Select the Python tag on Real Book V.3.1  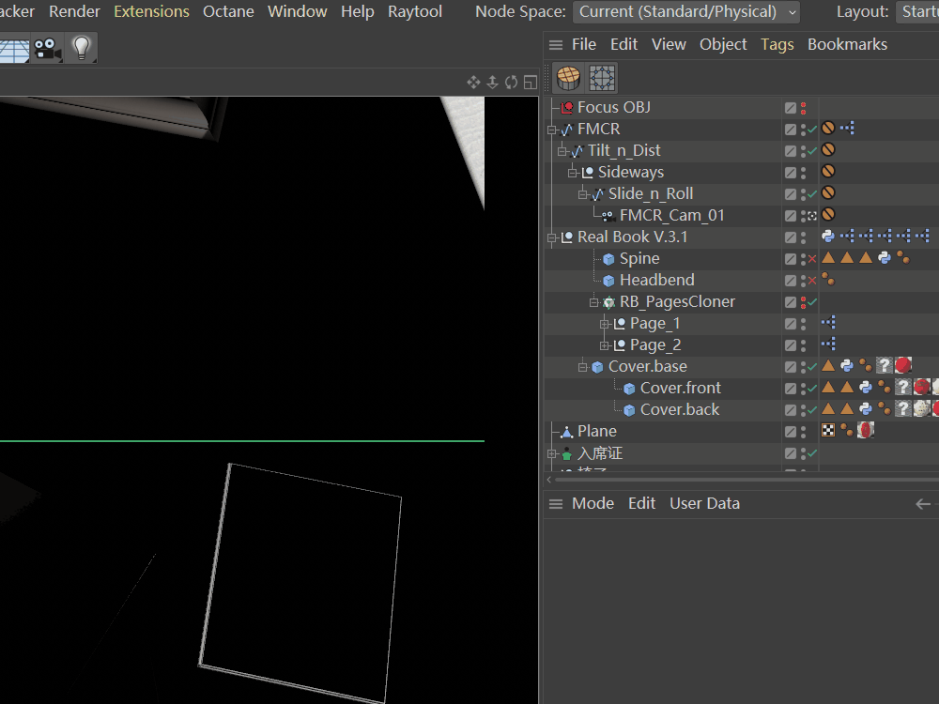[x=828, y=237]
